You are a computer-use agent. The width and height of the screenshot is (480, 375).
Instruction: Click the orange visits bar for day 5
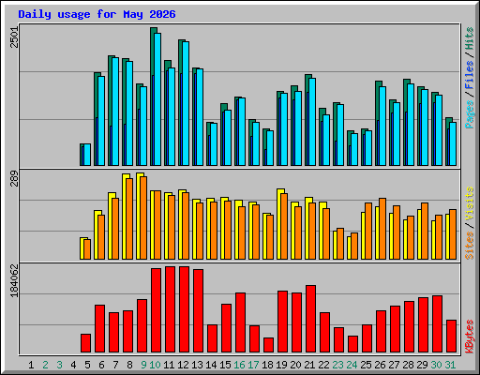click(x=87, y=249)
